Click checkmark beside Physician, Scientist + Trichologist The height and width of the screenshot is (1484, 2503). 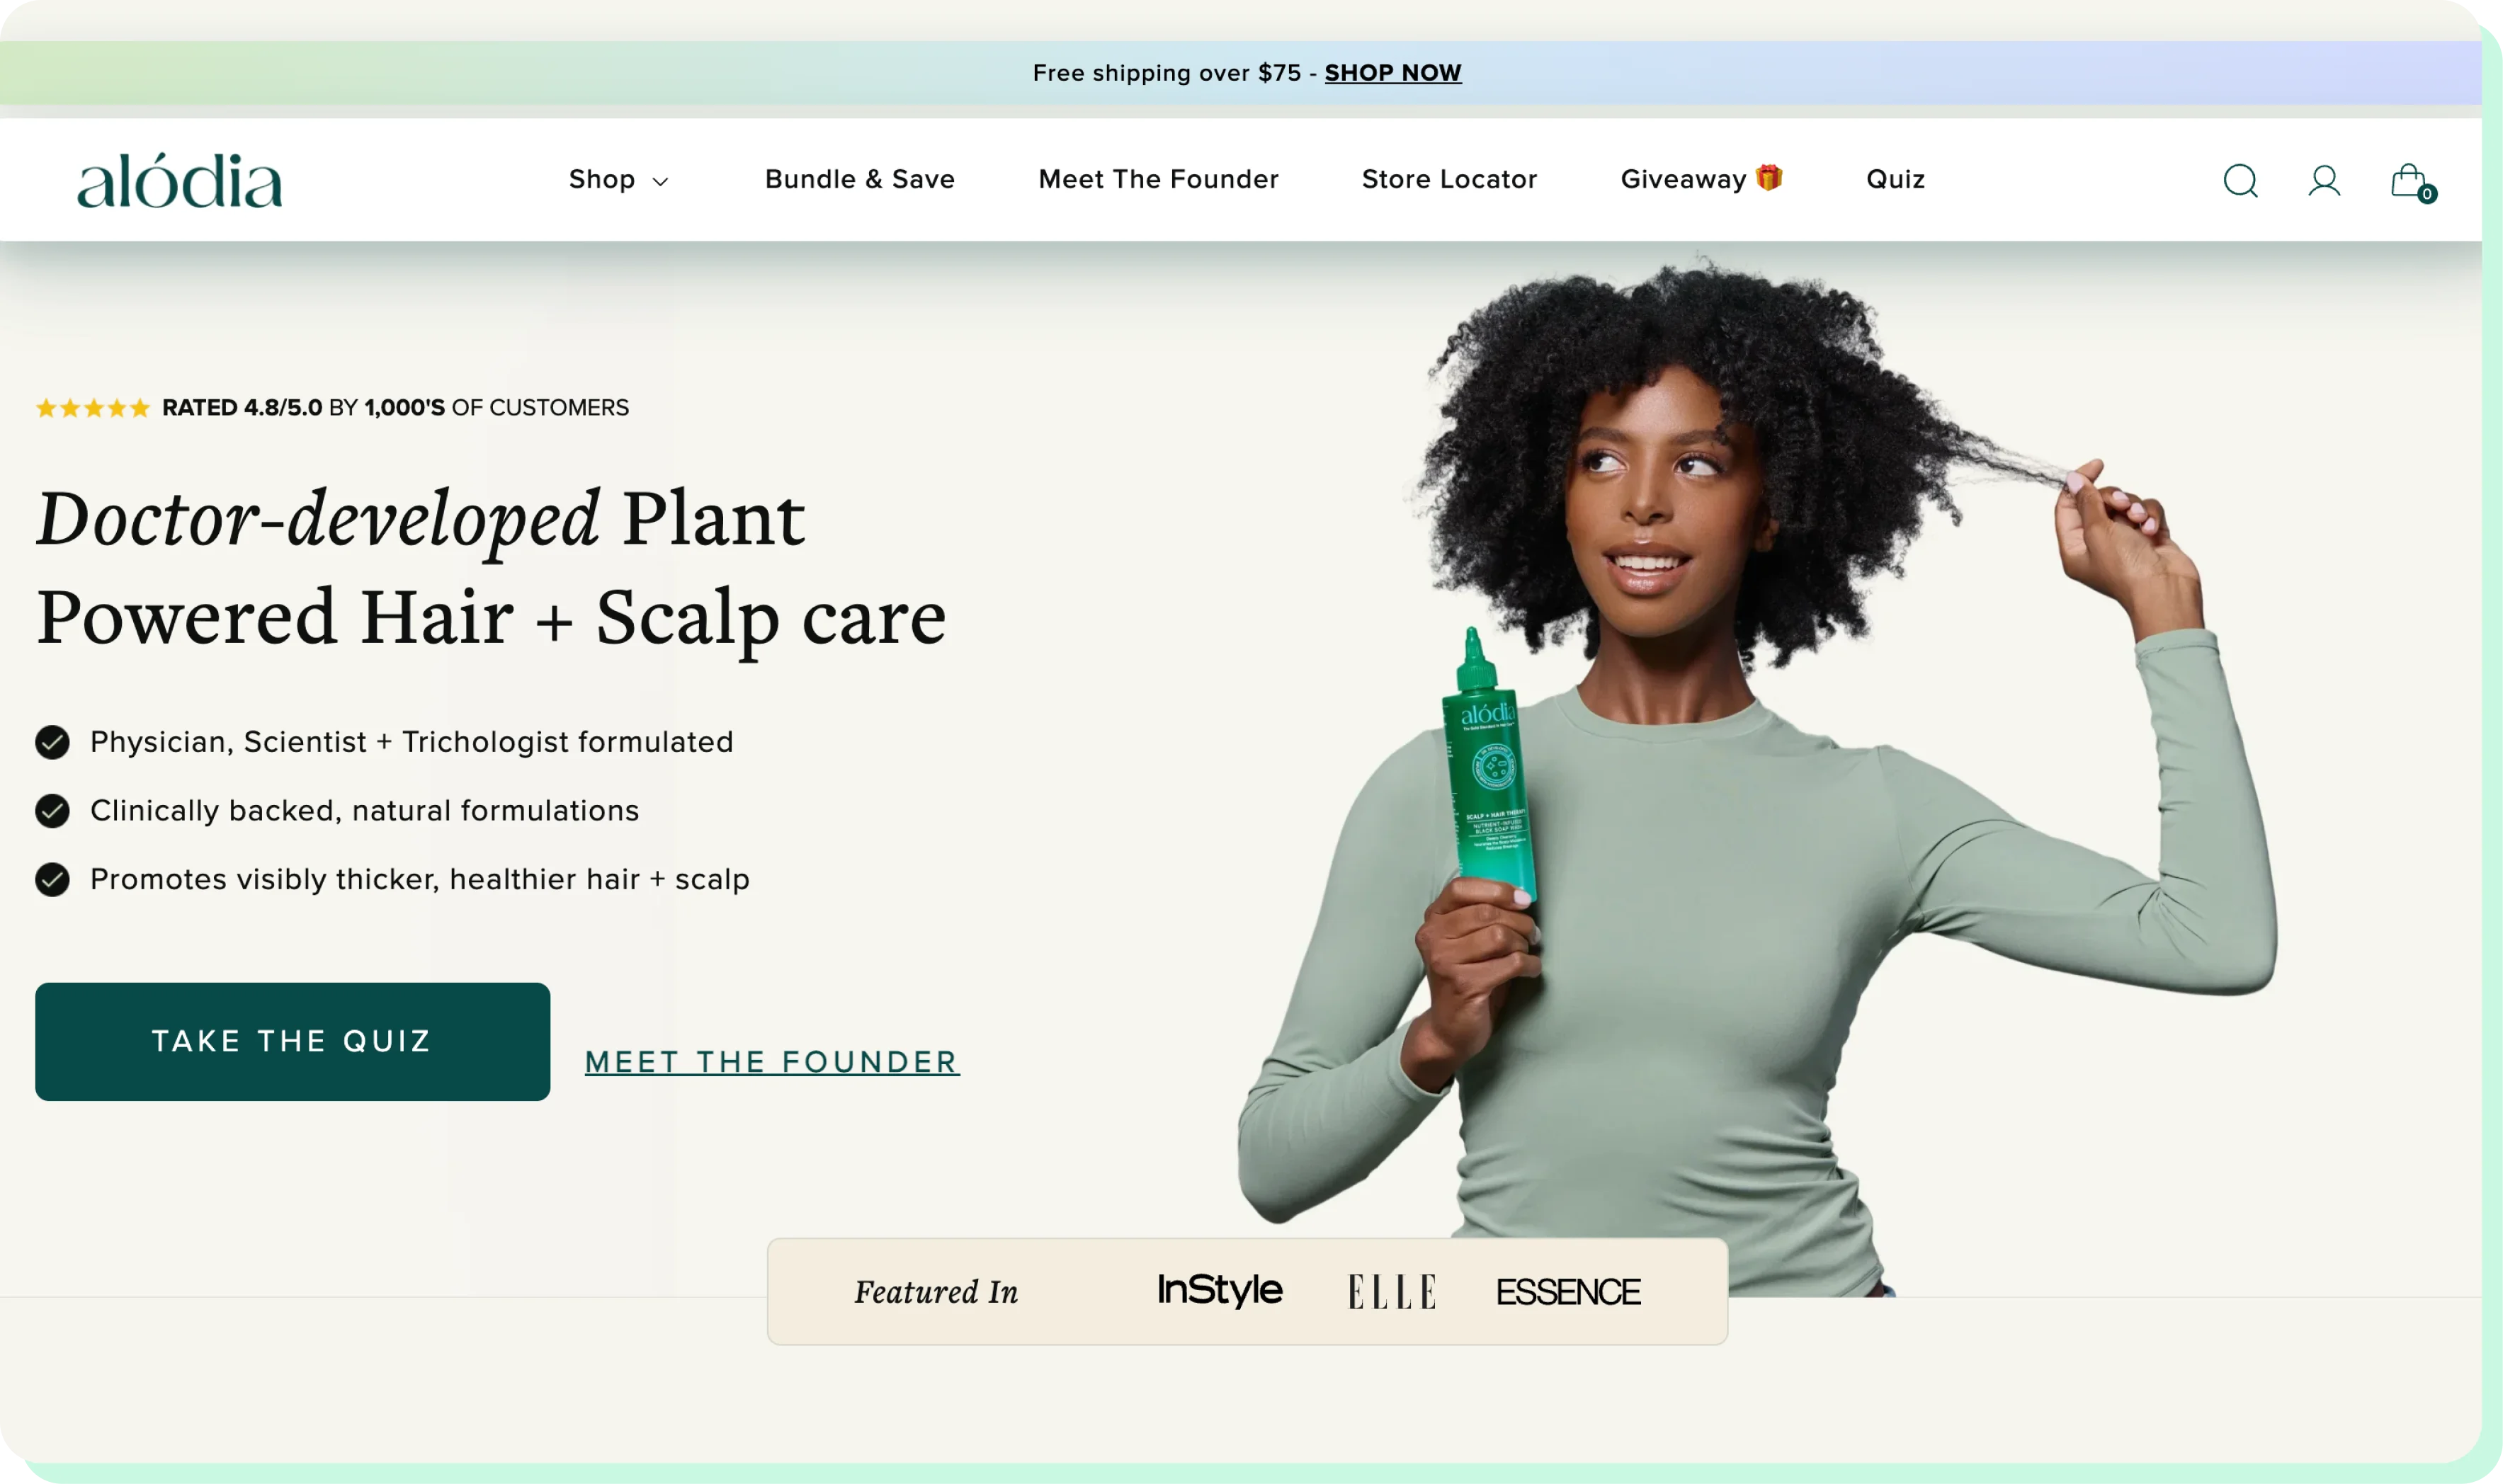[x=52, y=742]
